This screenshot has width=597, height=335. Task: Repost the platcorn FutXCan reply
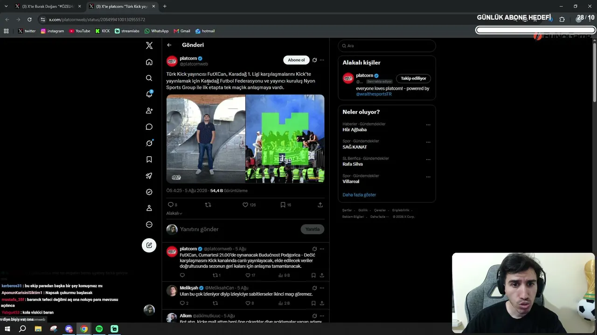(215, 275)
